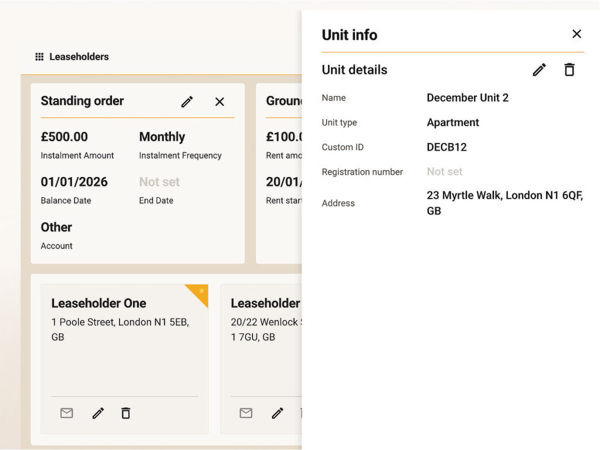600x450 pixels.
Task: Click the Not set registration number
Action: click(444, 172)
